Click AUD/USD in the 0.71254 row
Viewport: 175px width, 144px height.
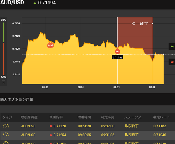[28, 135]
